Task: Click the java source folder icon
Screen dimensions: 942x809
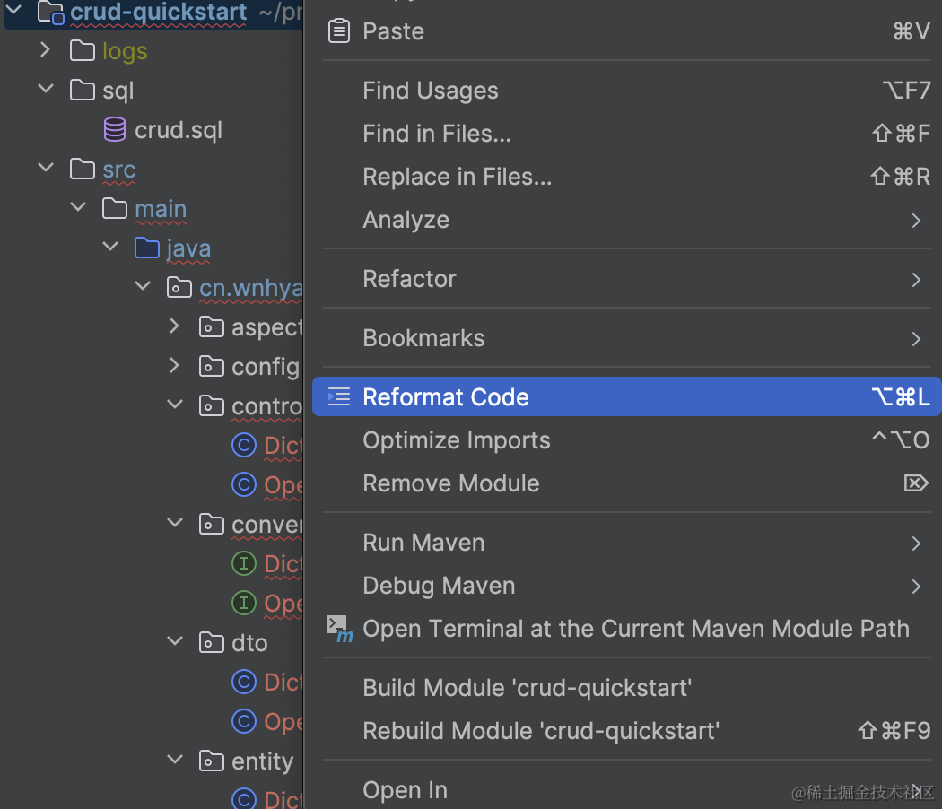Action: (146, 248)
